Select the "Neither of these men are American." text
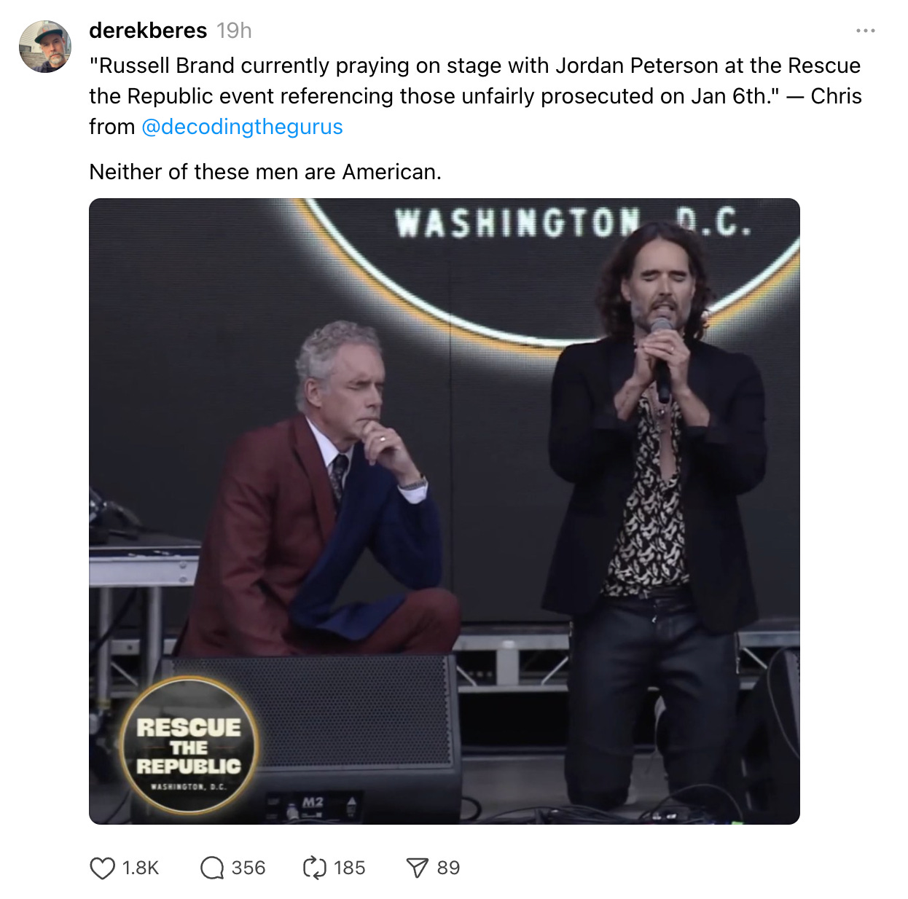 pos(265,172)
